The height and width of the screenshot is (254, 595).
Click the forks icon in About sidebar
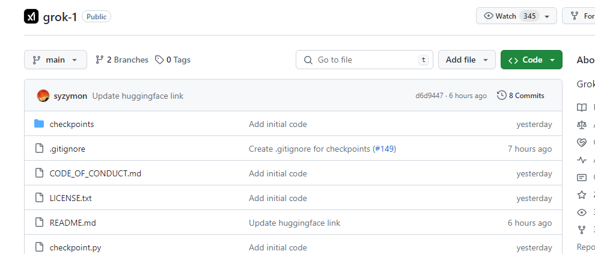click(581, 230)
